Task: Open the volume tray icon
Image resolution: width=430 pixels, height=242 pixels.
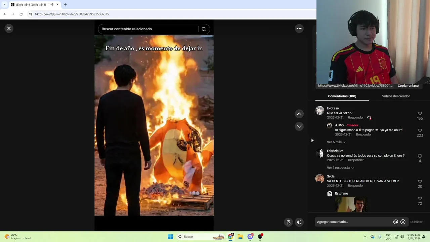Action: (x=402, y=237)
